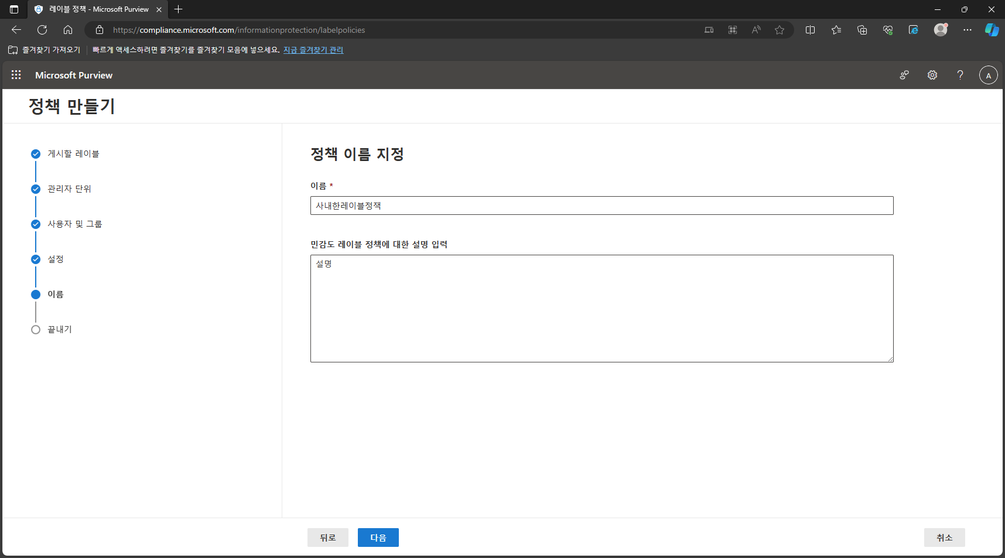The width and height of the screenshot is (1005, 558).
Task: Focus the 이름 policy name field
Action: coord(602,206)
